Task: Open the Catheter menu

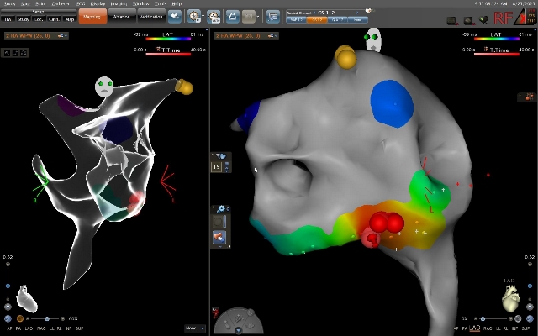Action: (61, 3)
